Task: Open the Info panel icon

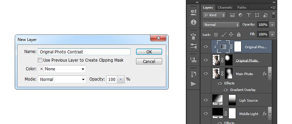Action: pos(193,22)
